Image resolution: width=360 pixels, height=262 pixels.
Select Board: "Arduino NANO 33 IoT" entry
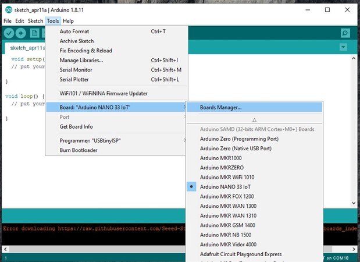point(116,107)
